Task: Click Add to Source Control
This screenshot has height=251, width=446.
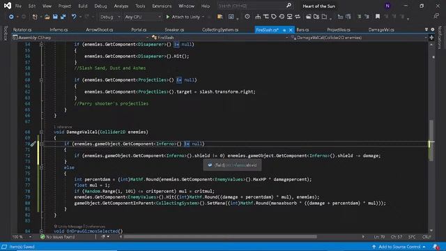Action: (x=399, y=247)
